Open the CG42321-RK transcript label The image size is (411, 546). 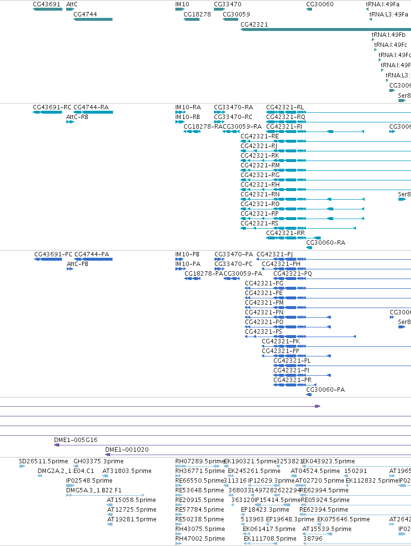[260, 156]
